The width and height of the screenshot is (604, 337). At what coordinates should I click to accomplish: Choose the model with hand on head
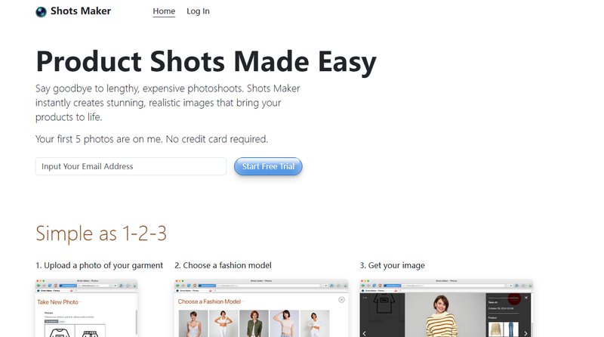(x=285, y=323)
